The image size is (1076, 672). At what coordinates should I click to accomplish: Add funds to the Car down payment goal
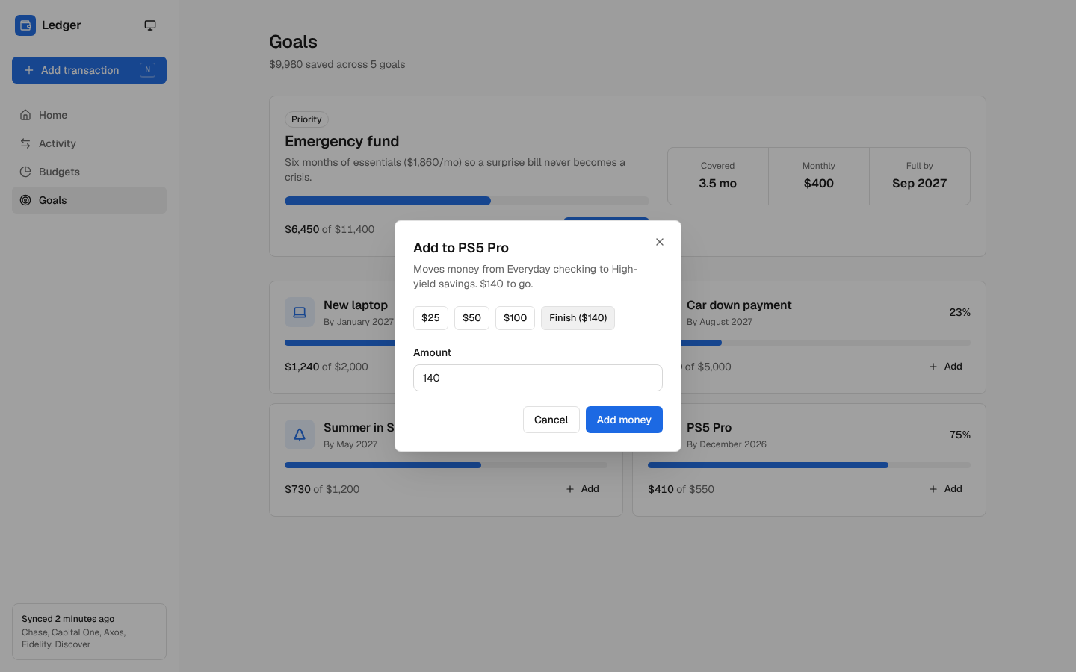tap(945, 367)
